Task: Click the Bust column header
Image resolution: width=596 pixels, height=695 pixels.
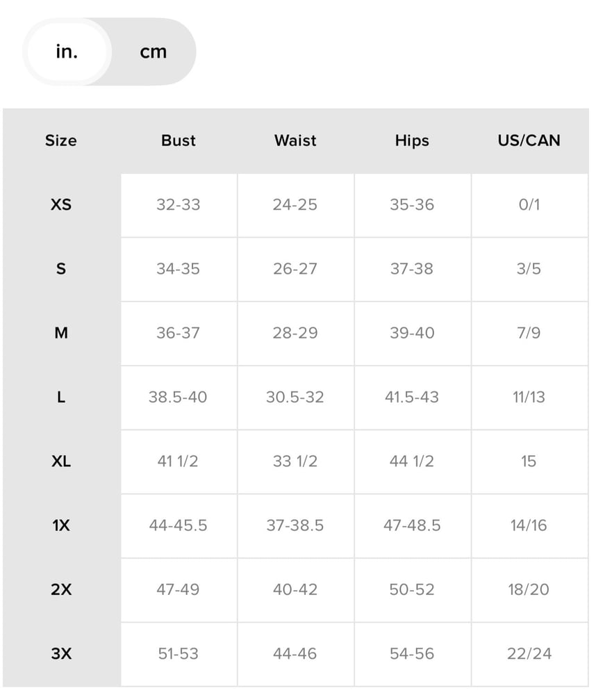Action: 178,140
